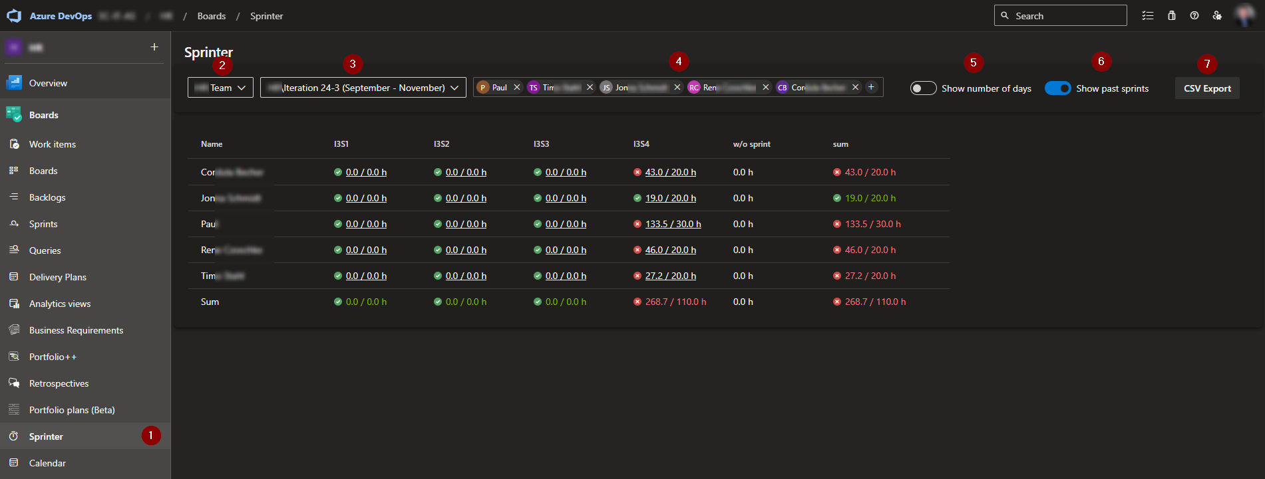This screenshot has height=479, width=1265.
Task: Click the Sum row label
Action: point(210,302)
